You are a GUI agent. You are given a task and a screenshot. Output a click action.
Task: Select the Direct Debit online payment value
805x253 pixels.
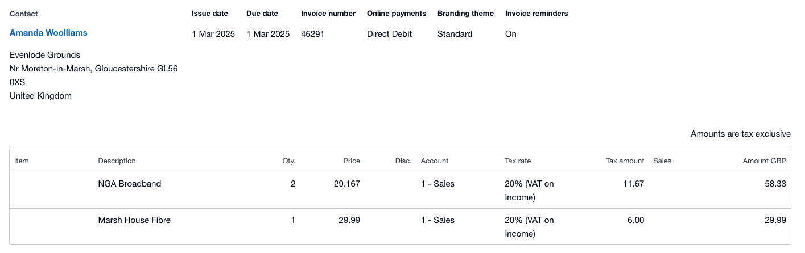click(389, 34)
